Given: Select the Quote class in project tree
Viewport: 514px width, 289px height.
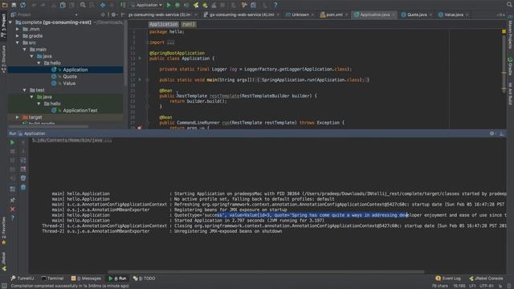Looking at the screenshot, I should [x=70, y=77].
